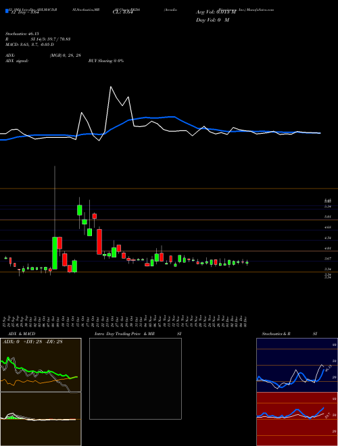
Task: Click the 'ADX & MACD' panel title
Action: pos(22,334)
